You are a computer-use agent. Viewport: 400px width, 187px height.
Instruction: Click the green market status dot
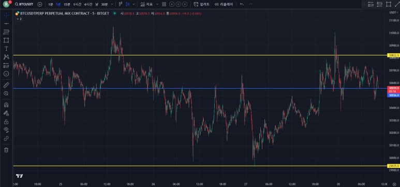pyautogui.click(x=115, y=13)
